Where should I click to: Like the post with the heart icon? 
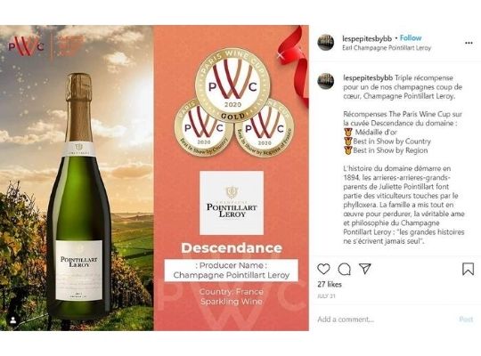coord(323,269)
